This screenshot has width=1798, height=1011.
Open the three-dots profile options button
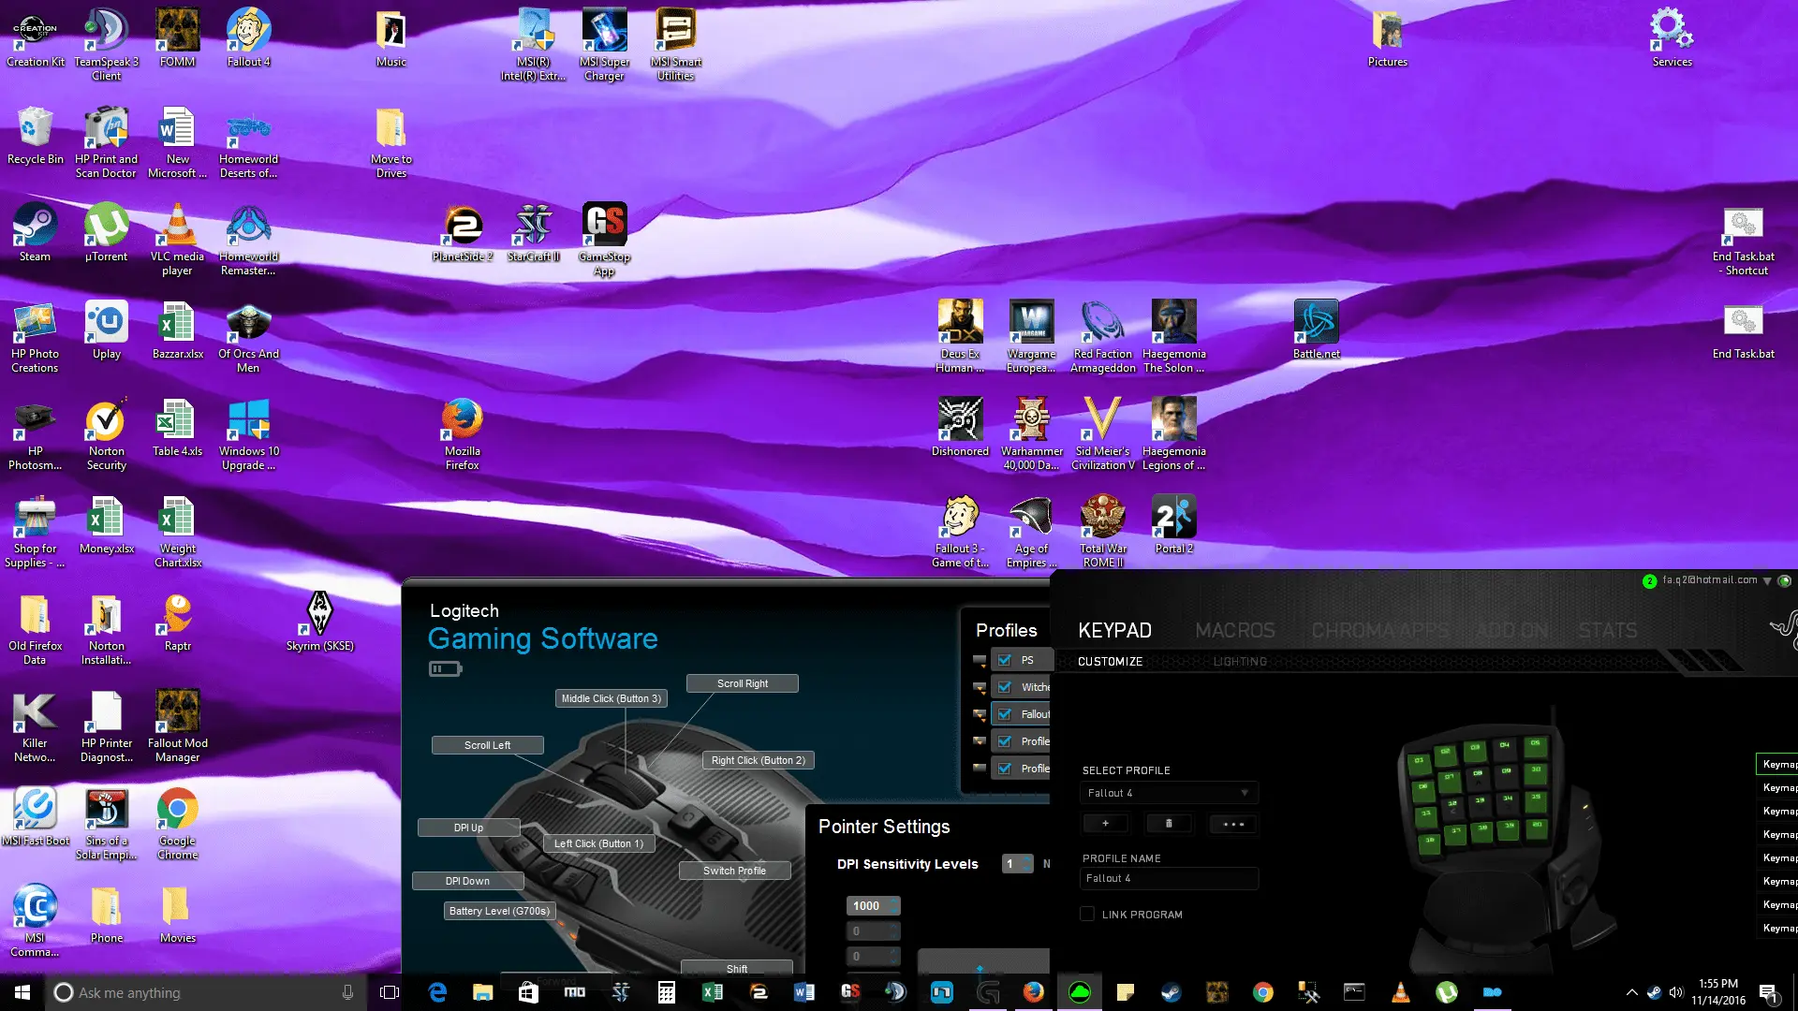[1233, 824]
